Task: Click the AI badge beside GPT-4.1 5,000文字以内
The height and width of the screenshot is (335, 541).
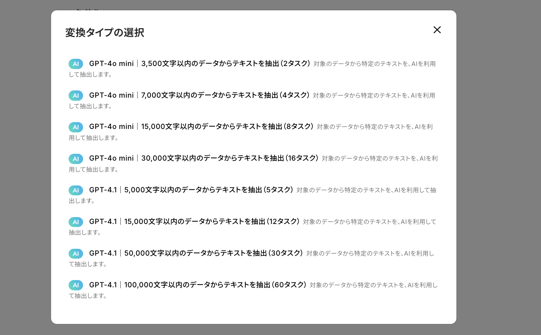Action: (76, 190)
